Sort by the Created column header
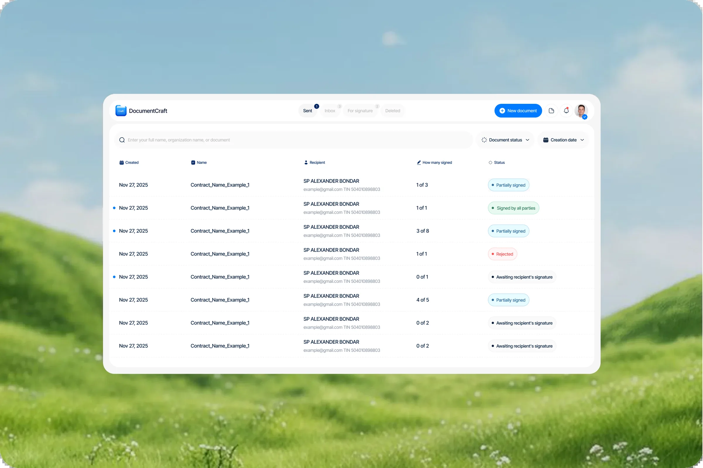This screenshot has height=468, width=703. 129,163
